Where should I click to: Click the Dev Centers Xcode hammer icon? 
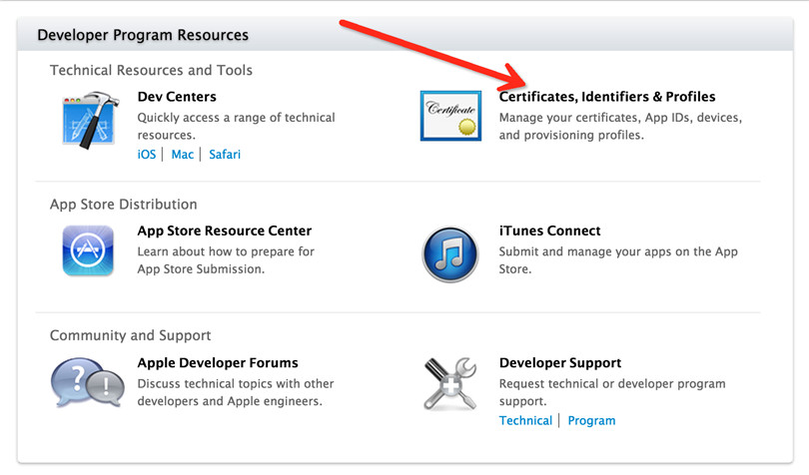click(x=88, y=118)
